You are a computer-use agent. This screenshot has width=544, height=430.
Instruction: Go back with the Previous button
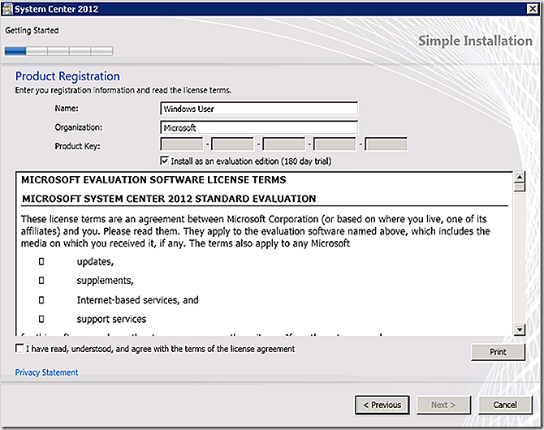point(382,405)
